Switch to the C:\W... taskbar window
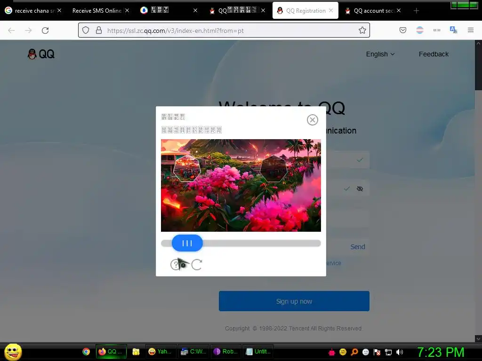Viewport: 482px width, 361px height. tap(193, 352)
